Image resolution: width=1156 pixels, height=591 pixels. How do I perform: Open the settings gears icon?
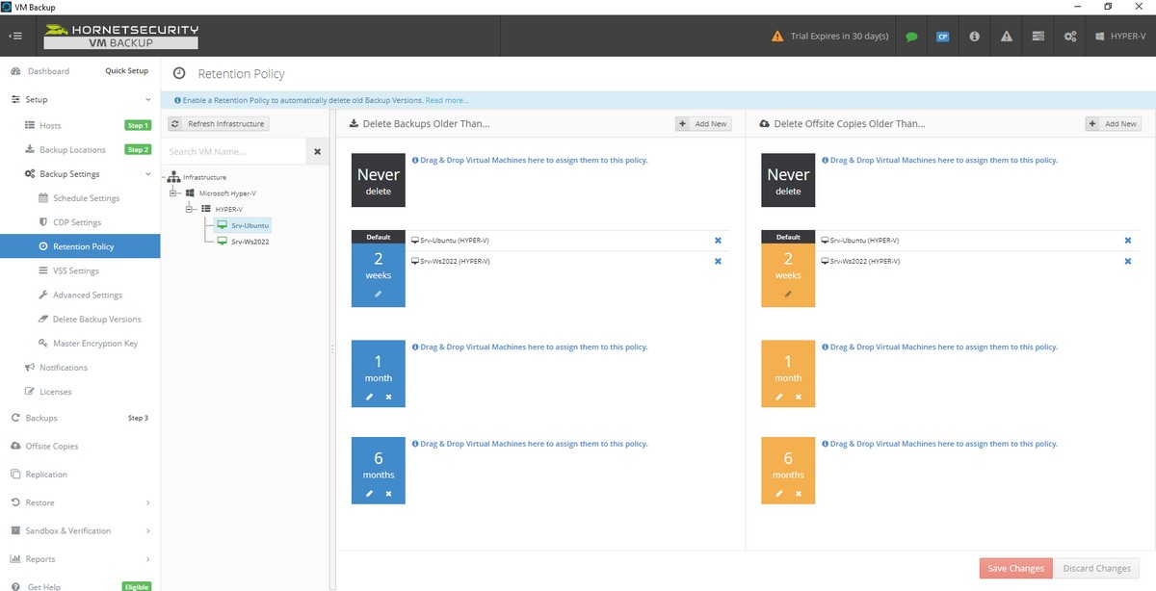pos(1068,36)
